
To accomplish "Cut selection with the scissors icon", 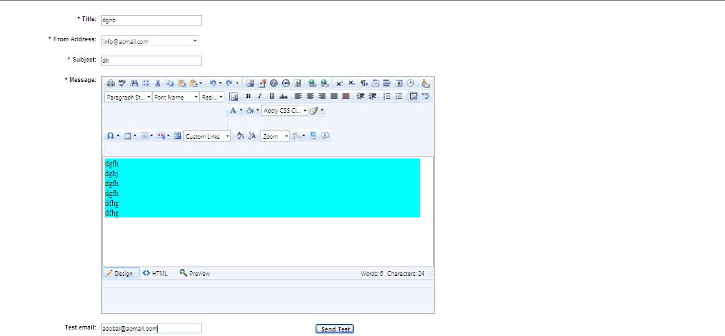I will point(157,84).
